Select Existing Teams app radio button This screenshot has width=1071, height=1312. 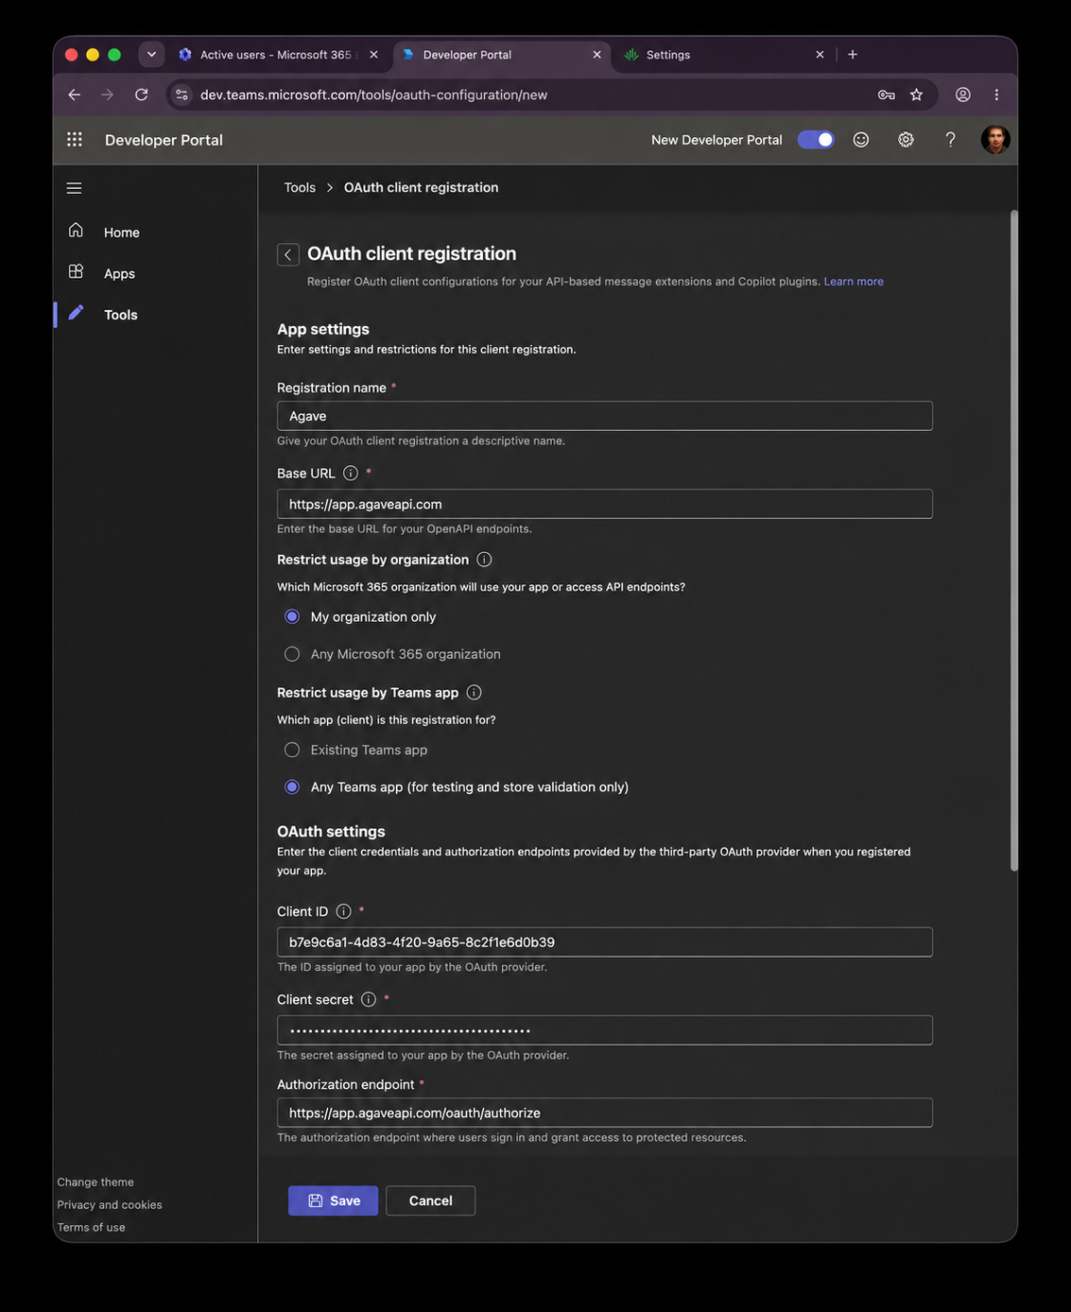coord(292,750)
